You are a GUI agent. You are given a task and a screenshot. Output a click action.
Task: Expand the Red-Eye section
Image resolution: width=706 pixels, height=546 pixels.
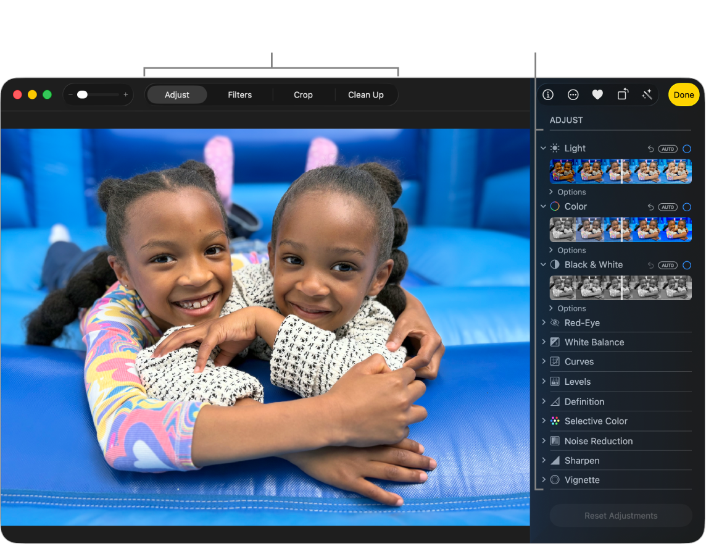(x=544, y=322)
